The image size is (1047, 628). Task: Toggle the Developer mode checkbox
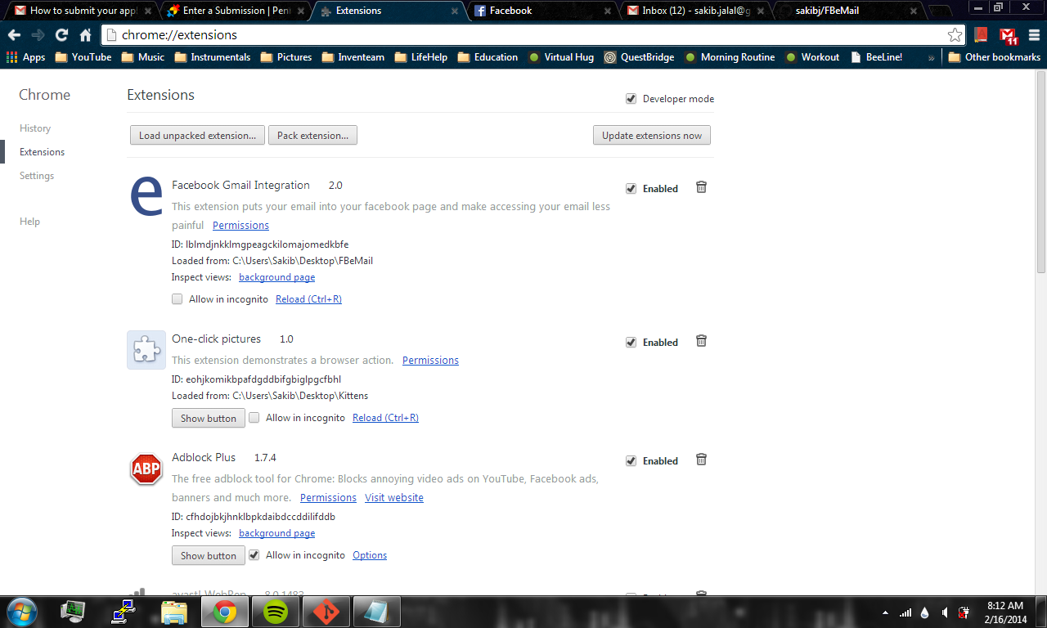631,99
